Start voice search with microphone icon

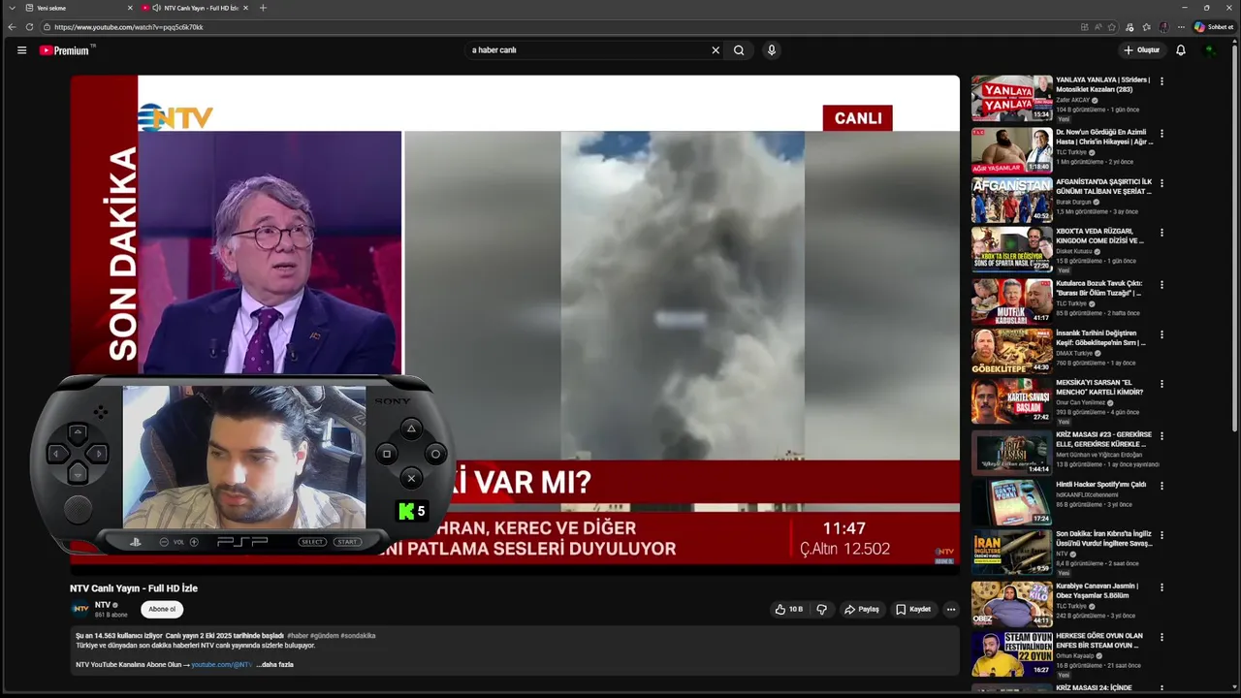click(771, 50)
